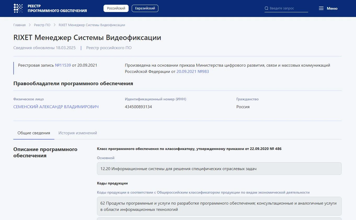Click the first breadcrumb chevron separator
This screenshot has height=220, width=356.
(30, 25)
